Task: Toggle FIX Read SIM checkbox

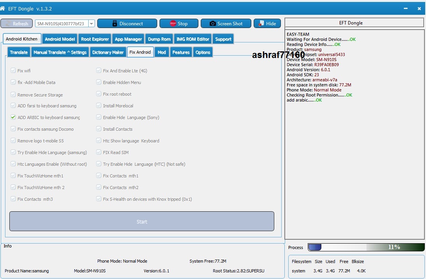Action: click(98, 152)
